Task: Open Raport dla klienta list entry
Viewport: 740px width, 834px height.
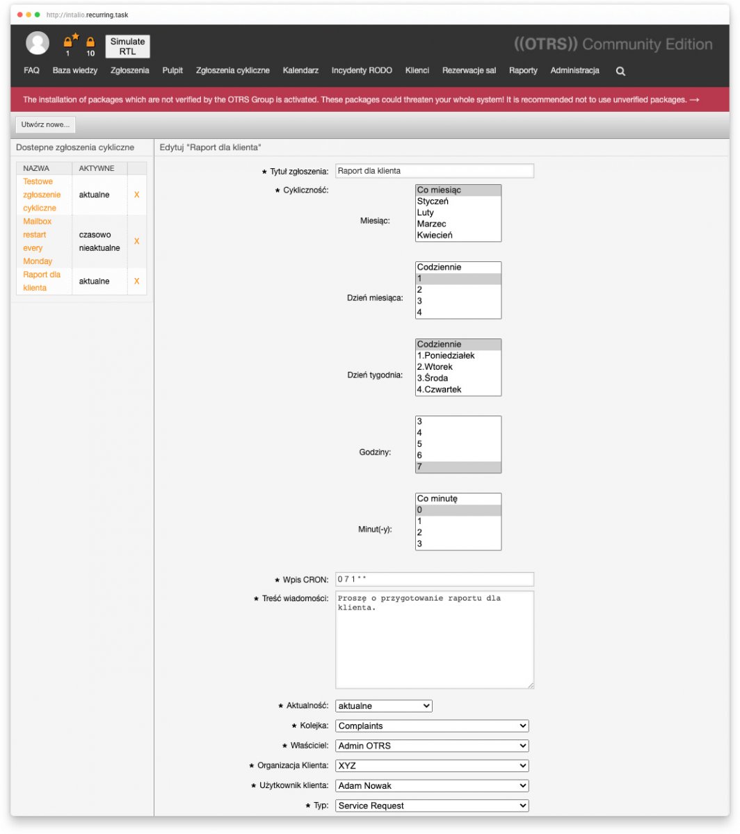Action: tap(42, 281)
